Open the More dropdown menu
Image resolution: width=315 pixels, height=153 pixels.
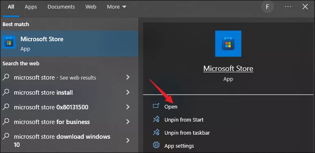coord(117,7)
